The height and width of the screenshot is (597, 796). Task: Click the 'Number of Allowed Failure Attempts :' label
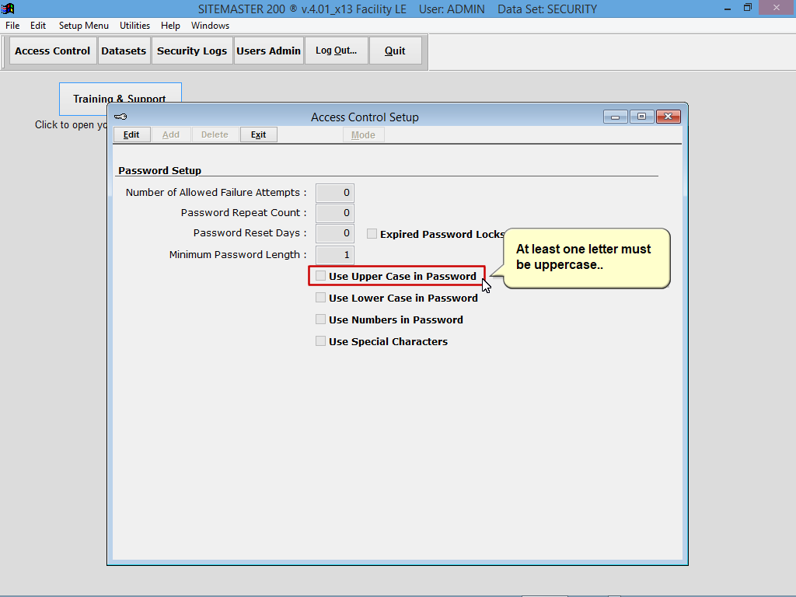pos(216,193)
